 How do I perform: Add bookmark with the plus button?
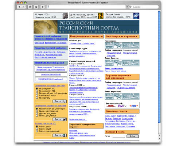point(43,7)
